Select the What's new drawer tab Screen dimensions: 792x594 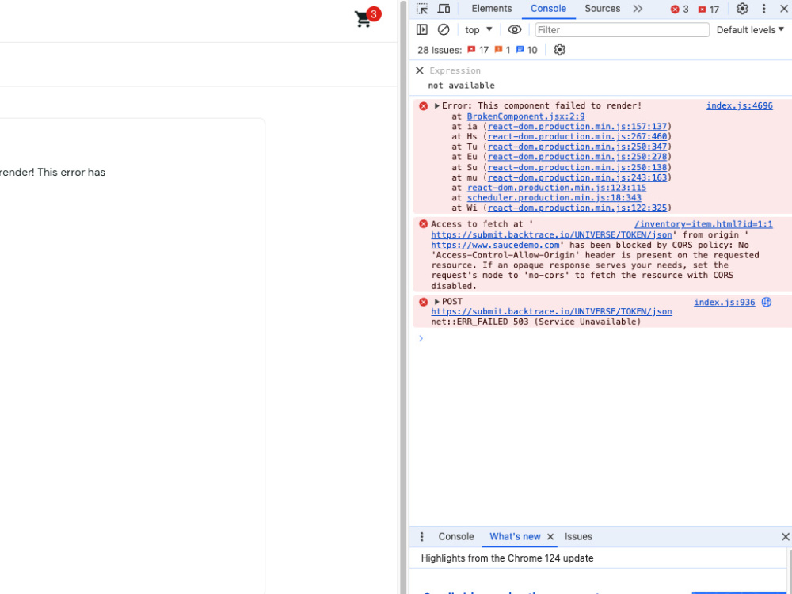pyautogui.click(x=515, y=537)
